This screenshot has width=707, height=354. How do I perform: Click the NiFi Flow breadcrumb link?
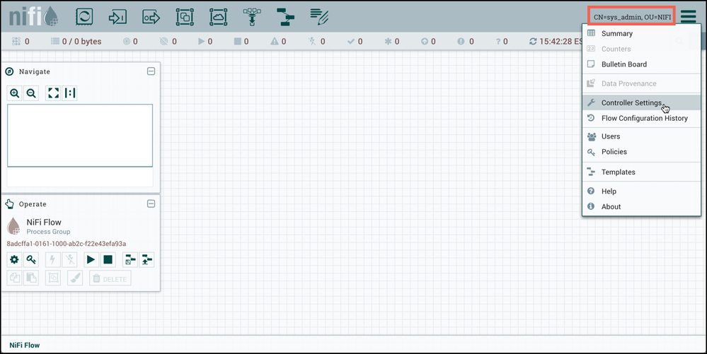click(x=24, y=345)
